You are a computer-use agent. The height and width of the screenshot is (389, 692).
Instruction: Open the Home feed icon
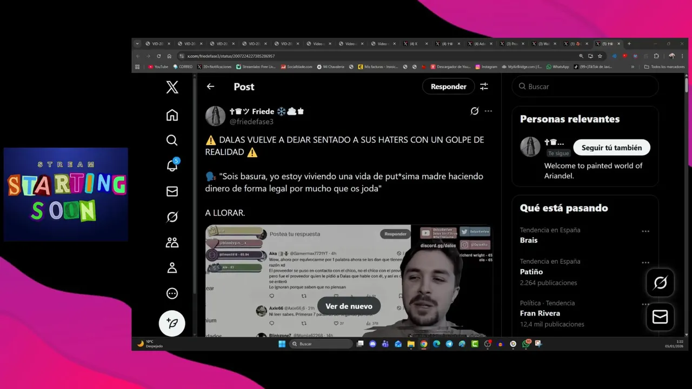(172, 115)
